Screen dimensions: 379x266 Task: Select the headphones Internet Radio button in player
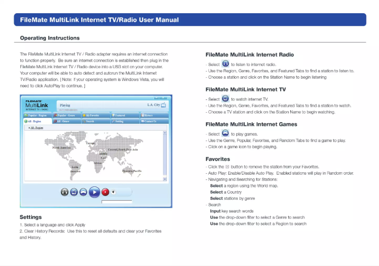coord(64,192)
